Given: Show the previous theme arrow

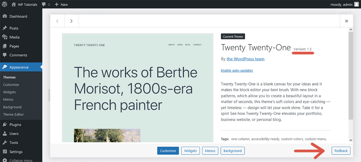Looking at the screenshot, I should (x=57, y=21).
